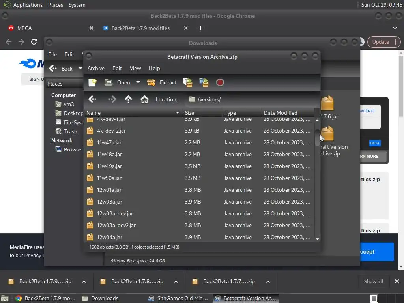
Task: Select the 11w50a.jar file
Action: coord(199,178)
